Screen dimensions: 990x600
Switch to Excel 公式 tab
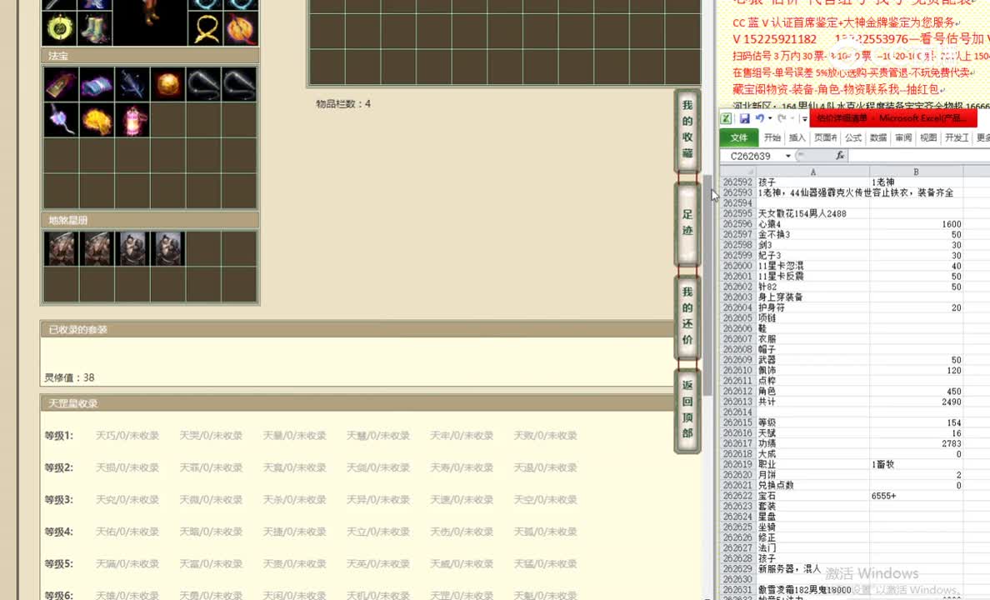[853, 137]
